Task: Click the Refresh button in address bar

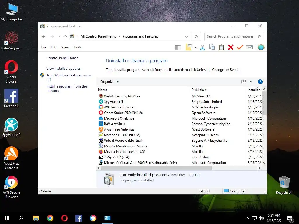Action: pyautogui.click(x=196, y=36)
